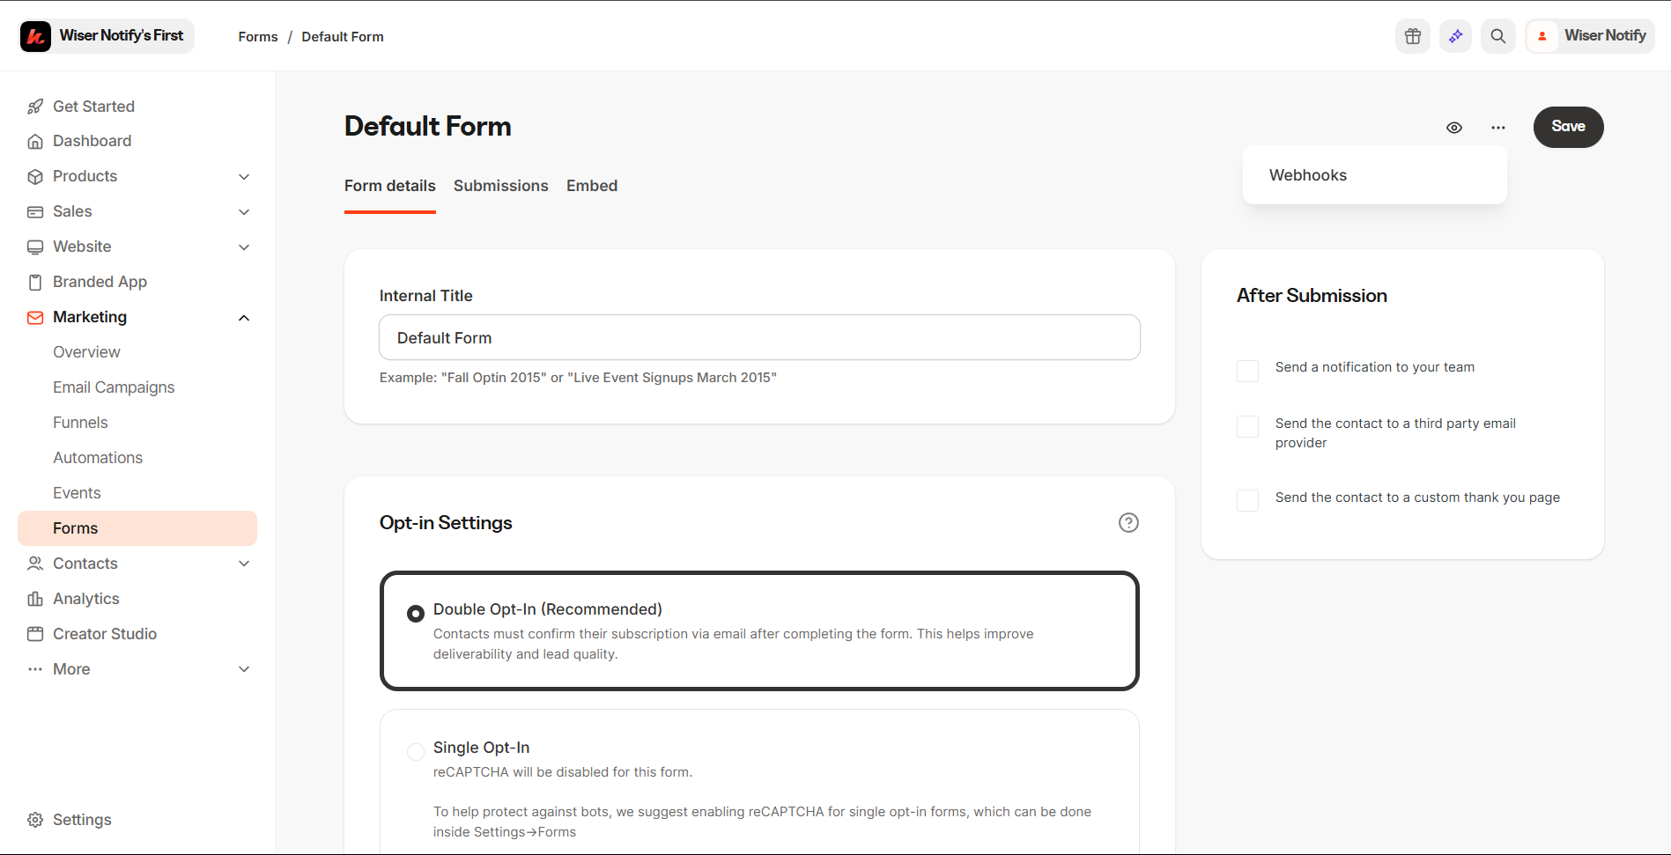The height and width of the screenshot is (855, 1671).
Task: Switch to the Submissions tab
Action: point(500,186)
